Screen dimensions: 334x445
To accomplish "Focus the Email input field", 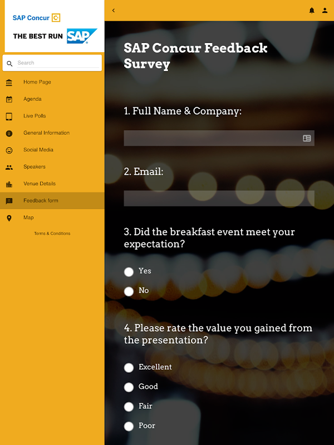I will 219,199.
